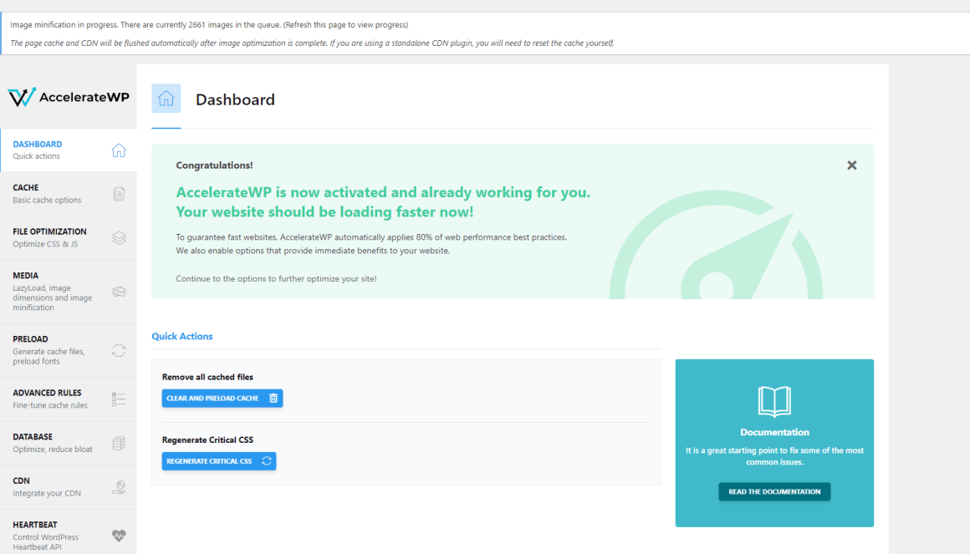Click the CDN globe icon
The image size is (970, 554).
pos(119,487)
